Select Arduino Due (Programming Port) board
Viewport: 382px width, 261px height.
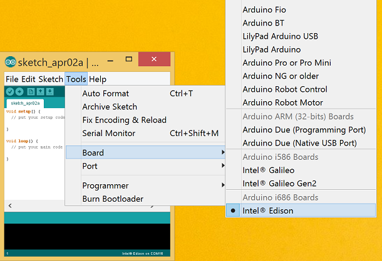(x=304, y=130)
